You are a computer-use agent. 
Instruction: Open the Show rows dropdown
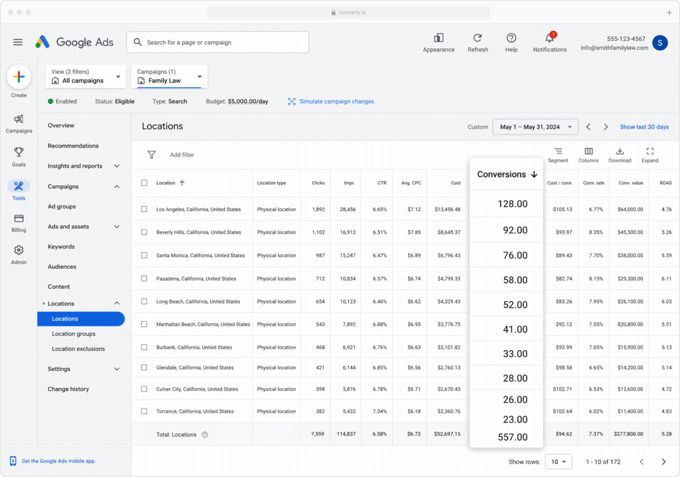tap(558, 462)
